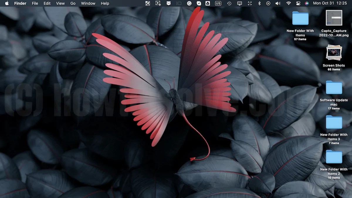Open the Go menu in Finder
352x198 pixels.
click(x=73, y=3)
